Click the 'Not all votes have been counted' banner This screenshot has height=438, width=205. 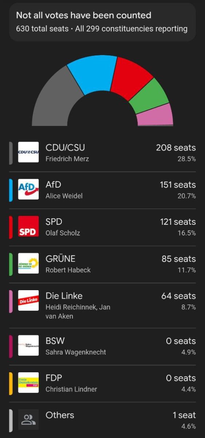coord(102,22)
